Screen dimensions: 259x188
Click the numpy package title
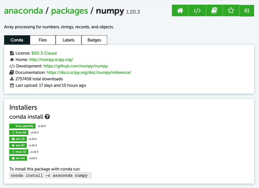pyautogui.click(x=110, y=11)
